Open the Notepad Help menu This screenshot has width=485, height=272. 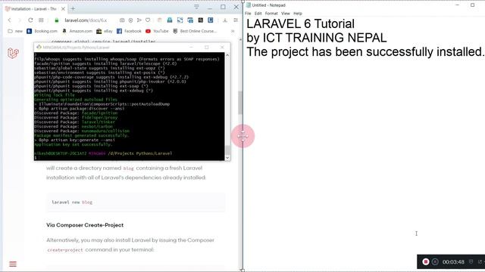pos(298,14)
